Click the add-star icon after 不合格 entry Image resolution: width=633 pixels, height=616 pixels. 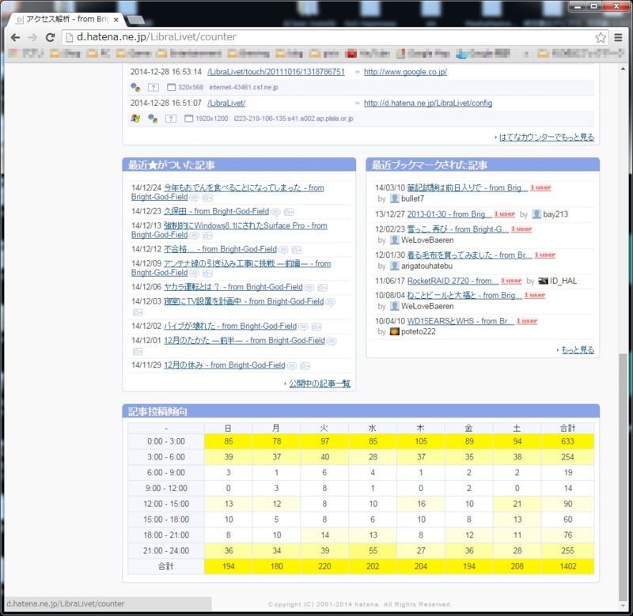click(x=297, y=250)
